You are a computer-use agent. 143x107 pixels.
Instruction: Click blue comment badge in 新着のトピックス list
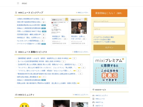43,80
